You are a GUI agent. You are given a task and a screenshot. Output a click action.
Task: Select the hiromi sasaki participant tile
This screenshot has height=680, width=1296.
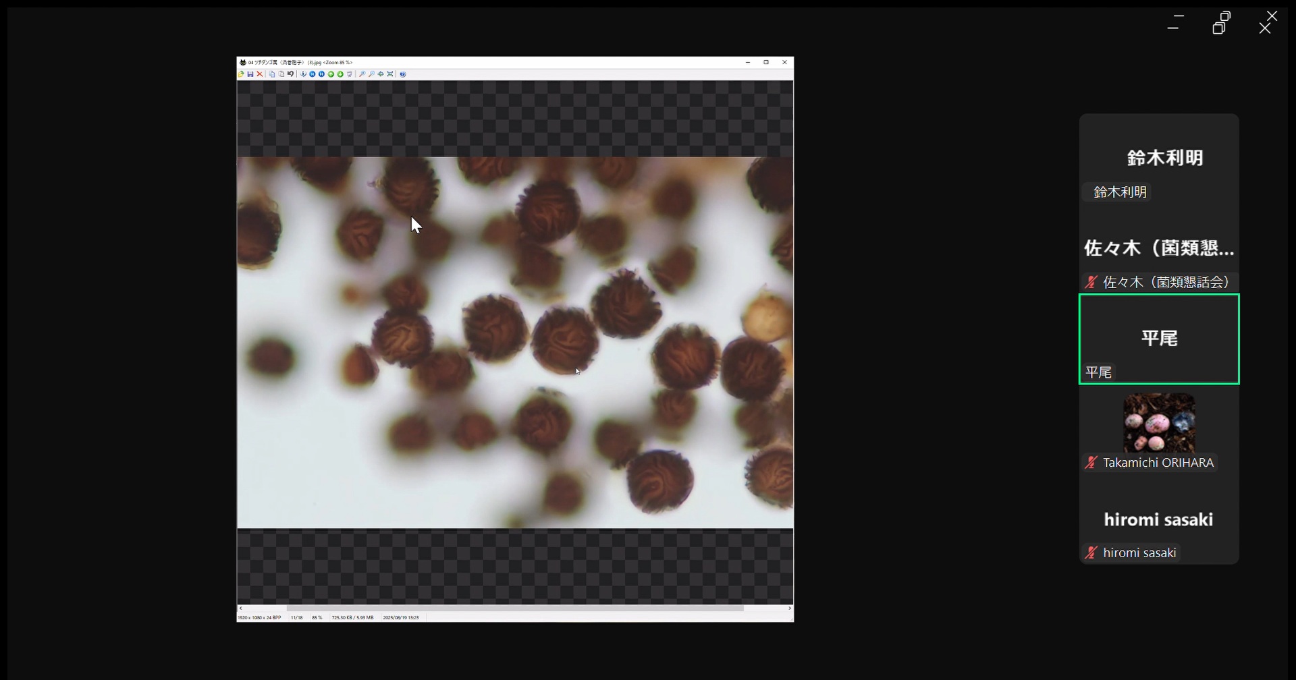point(1159,519)
